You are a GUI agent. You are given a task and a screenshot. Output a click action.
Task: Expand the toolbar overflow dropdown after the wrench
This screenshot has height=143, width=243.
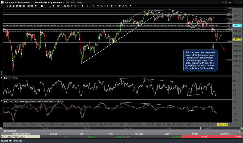pos(131,6)
